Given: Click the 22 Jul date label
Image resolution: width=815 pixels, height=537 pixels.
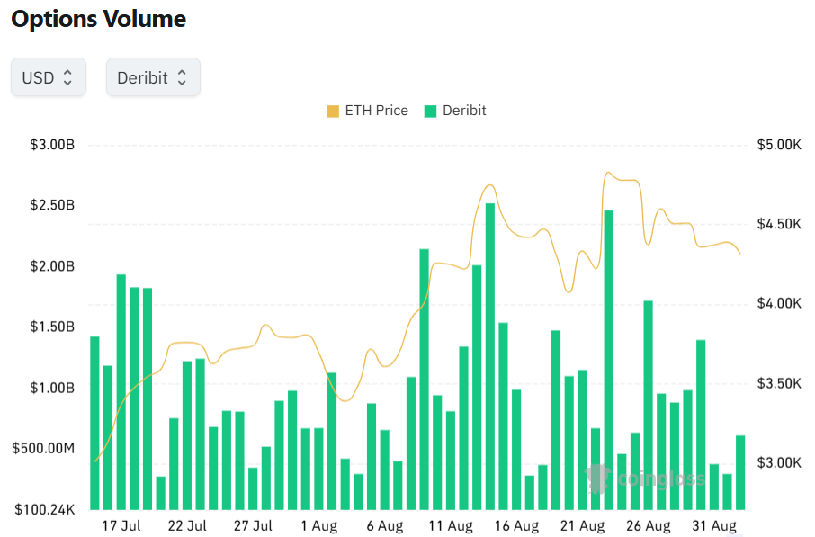Looking at the screenshot, I should pos(187,526).
